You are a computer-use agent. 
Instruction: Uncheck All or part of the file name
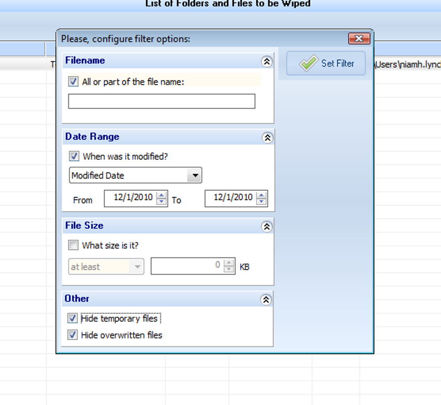73,82
